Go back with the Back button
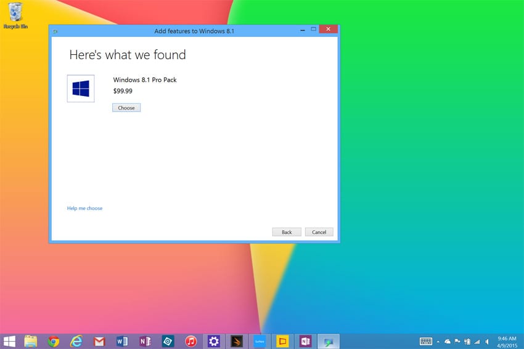The height and width of the screenshot is (349, 524). [x=287, y=232]
